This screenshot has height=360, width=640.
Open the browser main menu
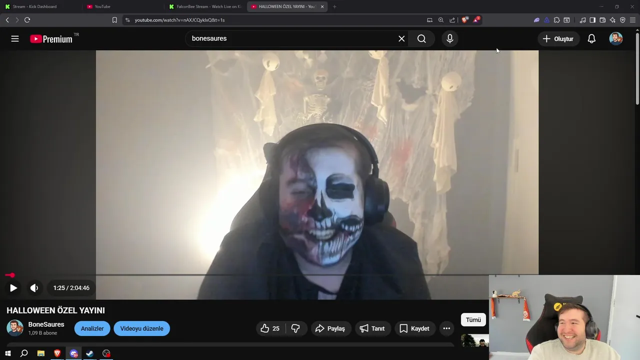click(x=633, y=20)
